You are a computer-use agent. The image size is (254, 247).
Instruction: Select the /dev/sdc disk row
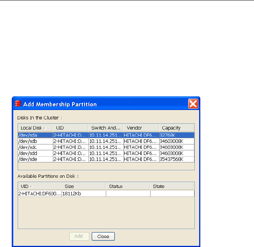point(34,147)
